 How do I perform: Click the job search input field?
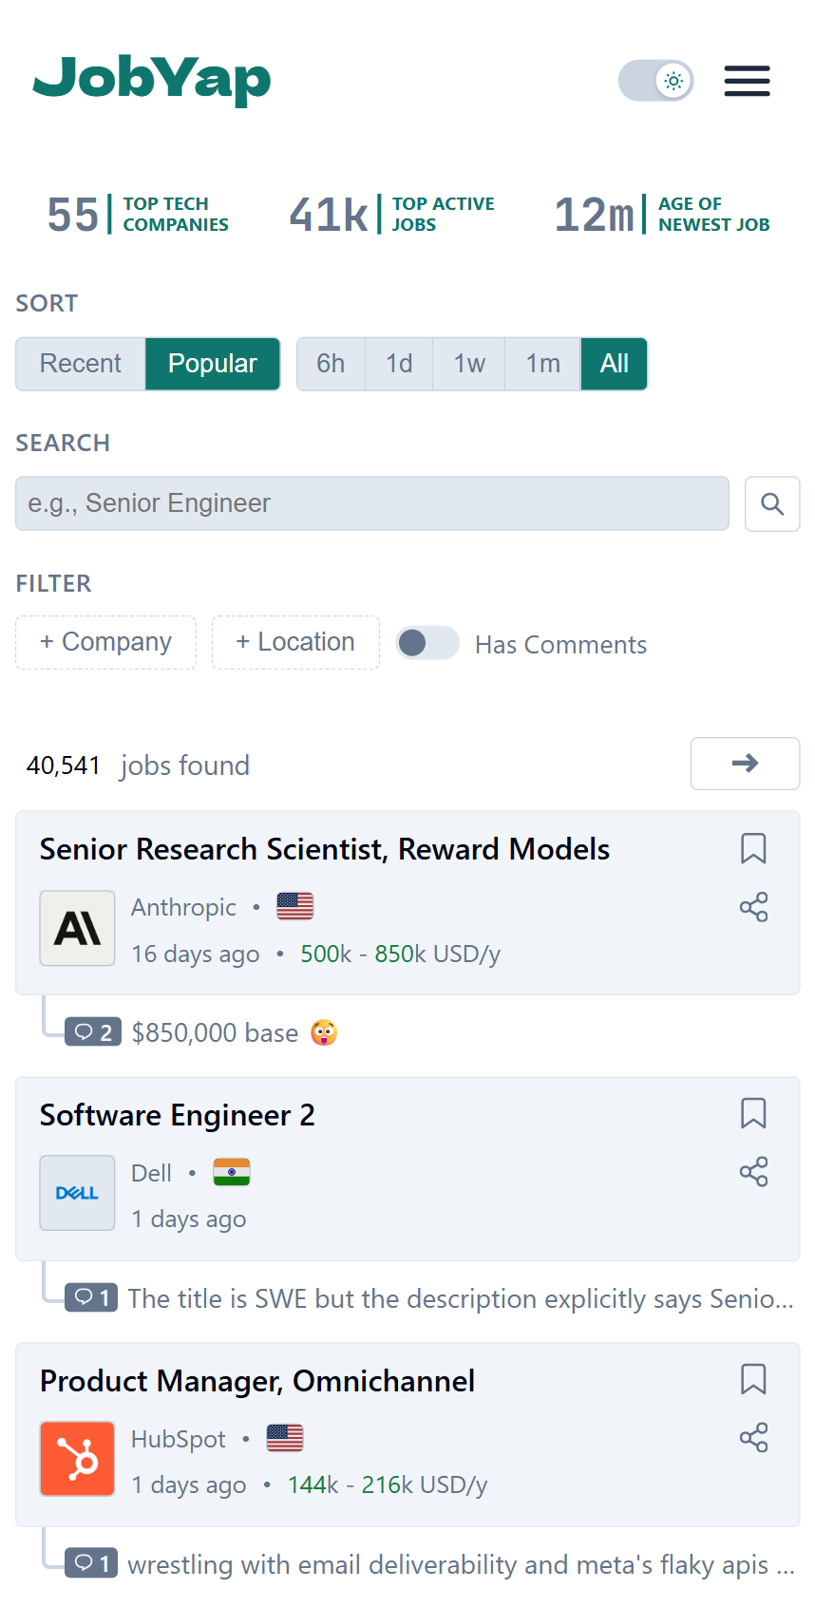371,503
